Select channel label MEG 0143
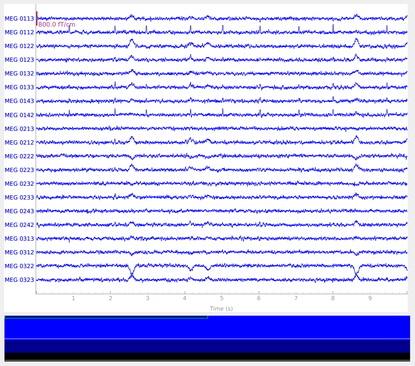 [19, 101]
